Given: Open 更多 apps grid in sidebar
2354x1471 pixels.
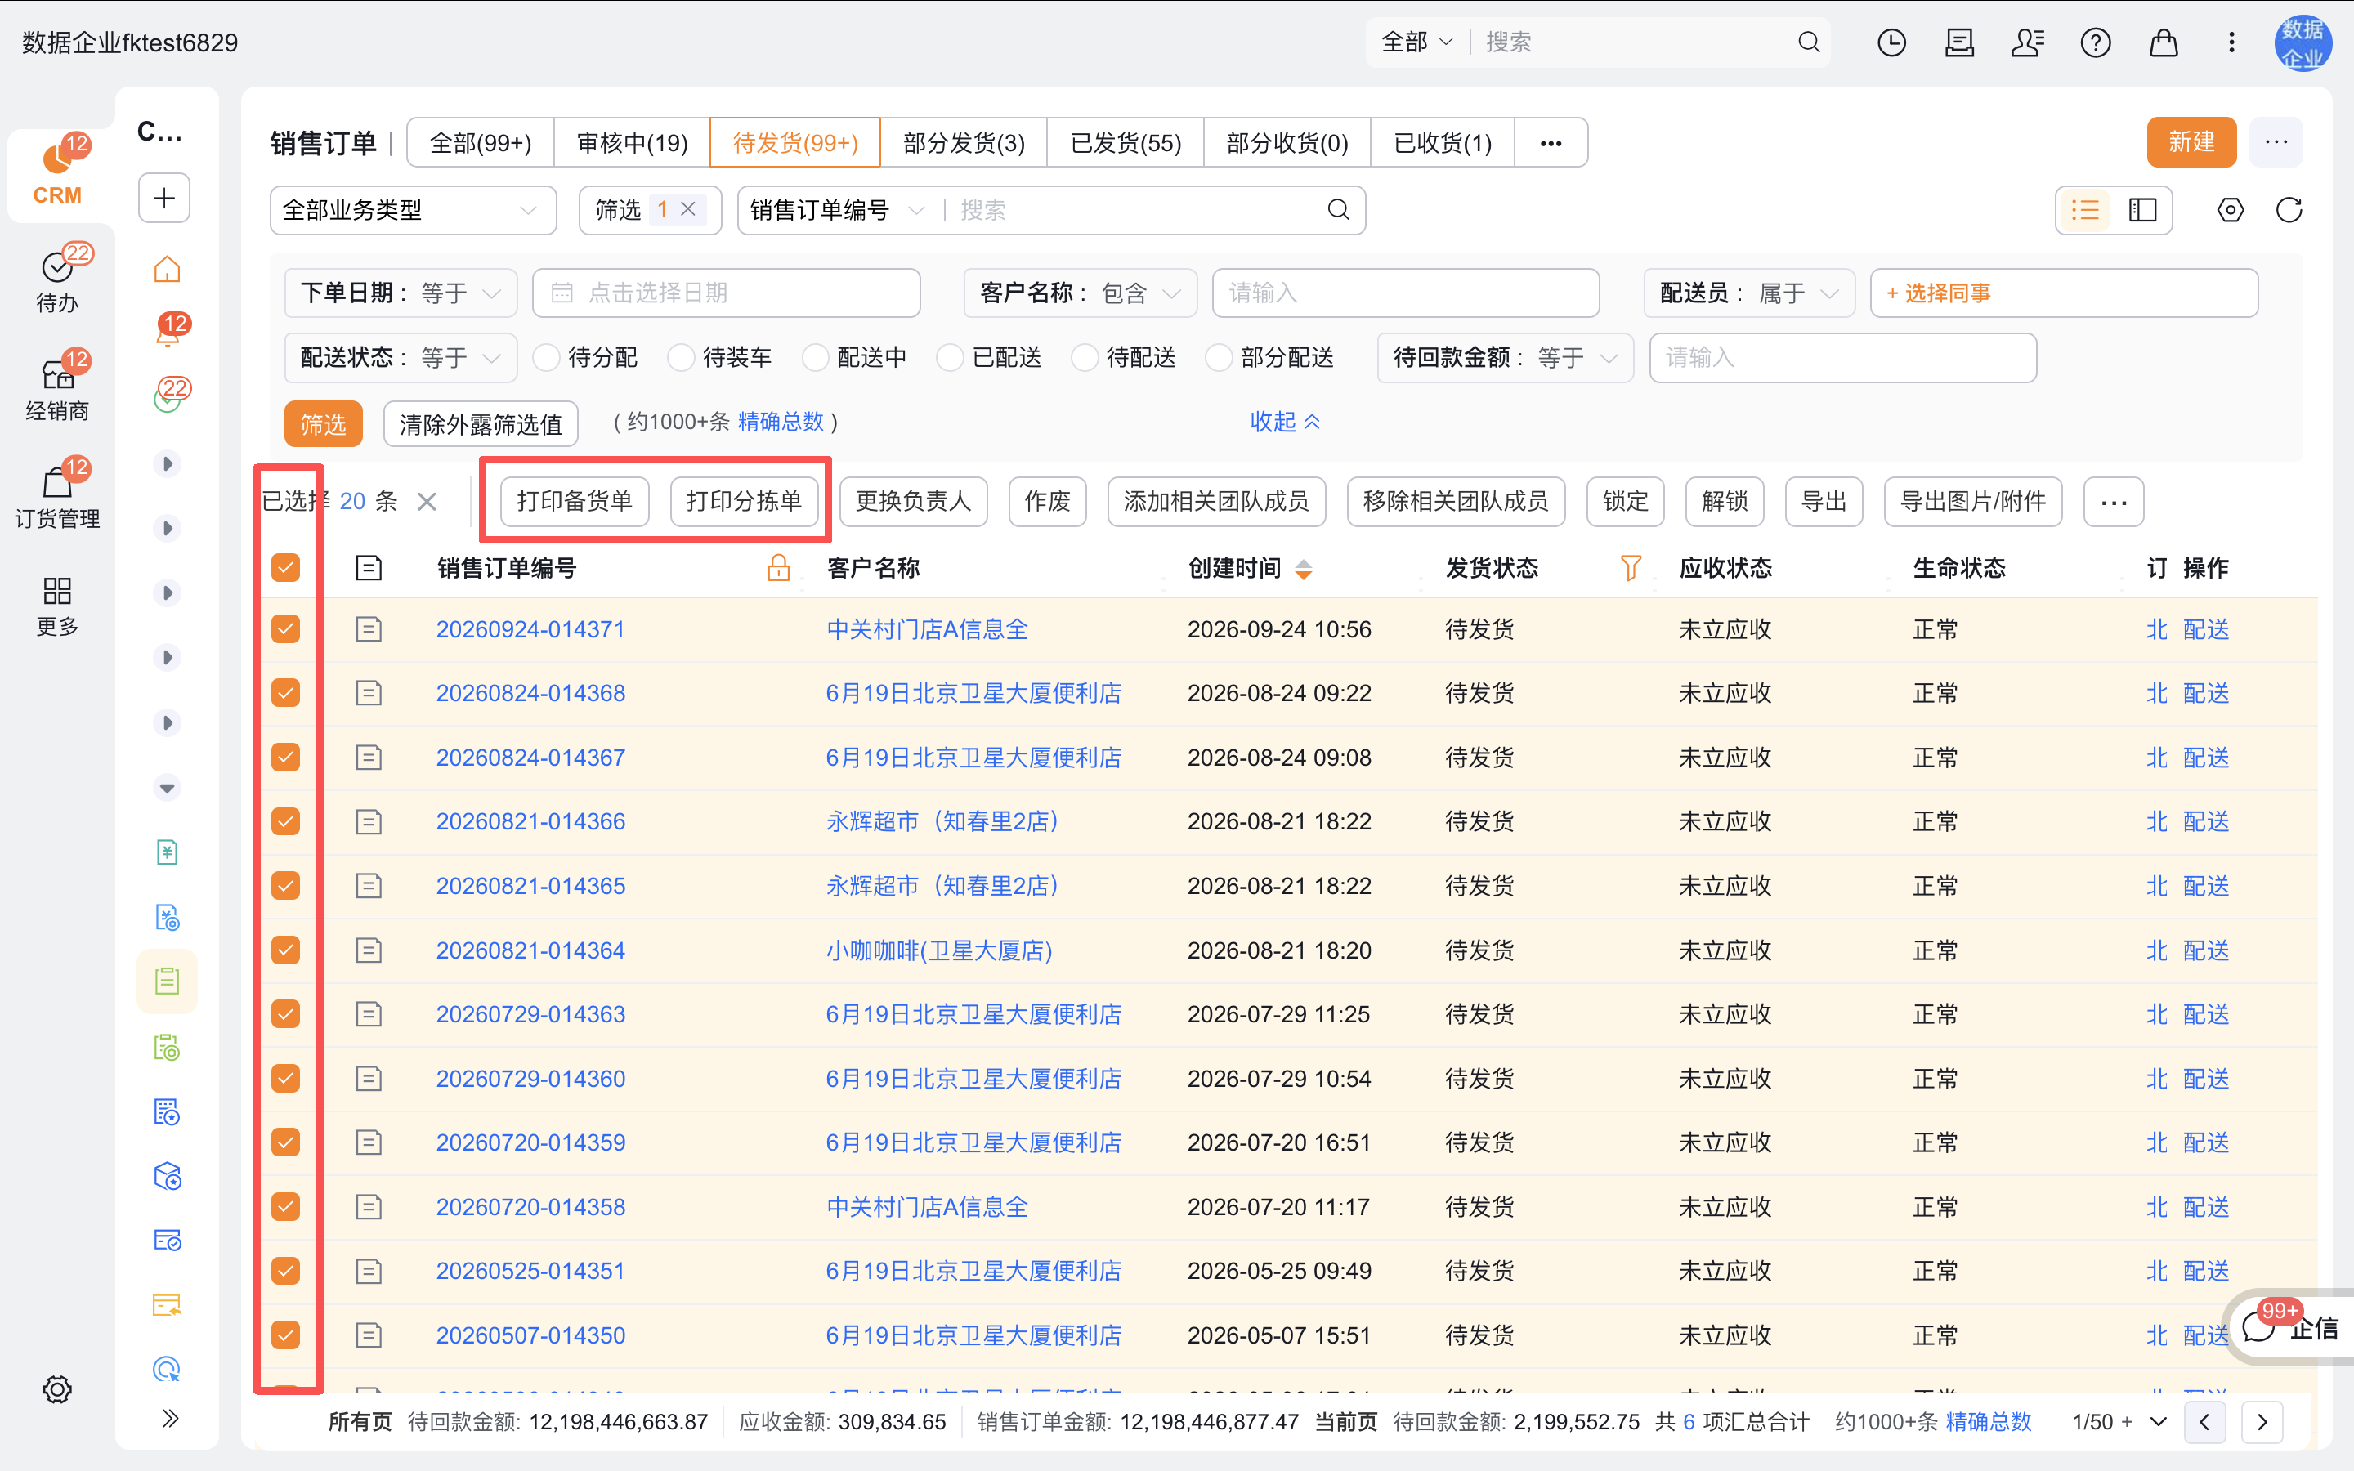Looking at the screenshot, I should (x=57, y=605).
